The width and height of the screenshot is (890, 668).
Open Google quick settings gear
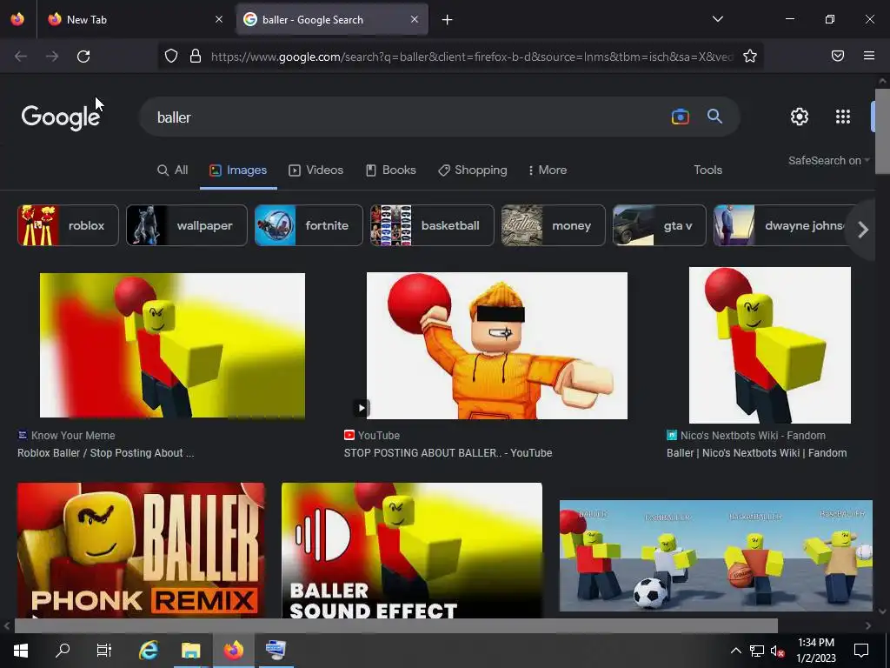coord(800,117)
